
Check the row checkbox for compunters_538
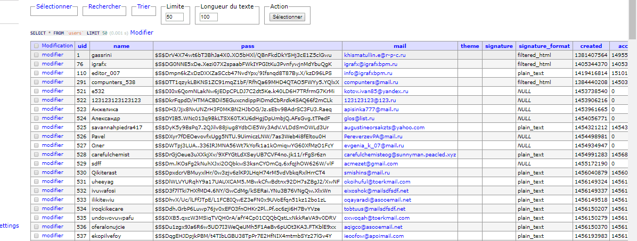37,82
